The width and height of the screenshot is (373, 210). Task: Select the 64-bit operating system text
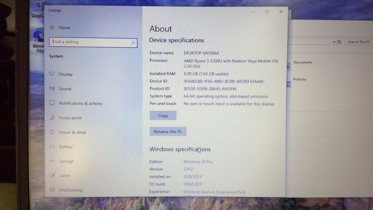[226, 96]
